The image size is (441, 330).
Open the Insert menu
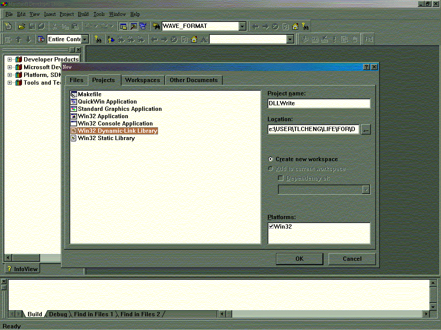pos(50,14)
